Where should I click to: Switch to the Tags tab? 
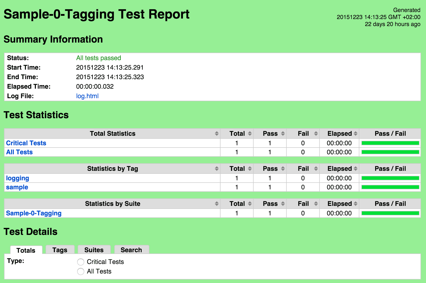60,250
